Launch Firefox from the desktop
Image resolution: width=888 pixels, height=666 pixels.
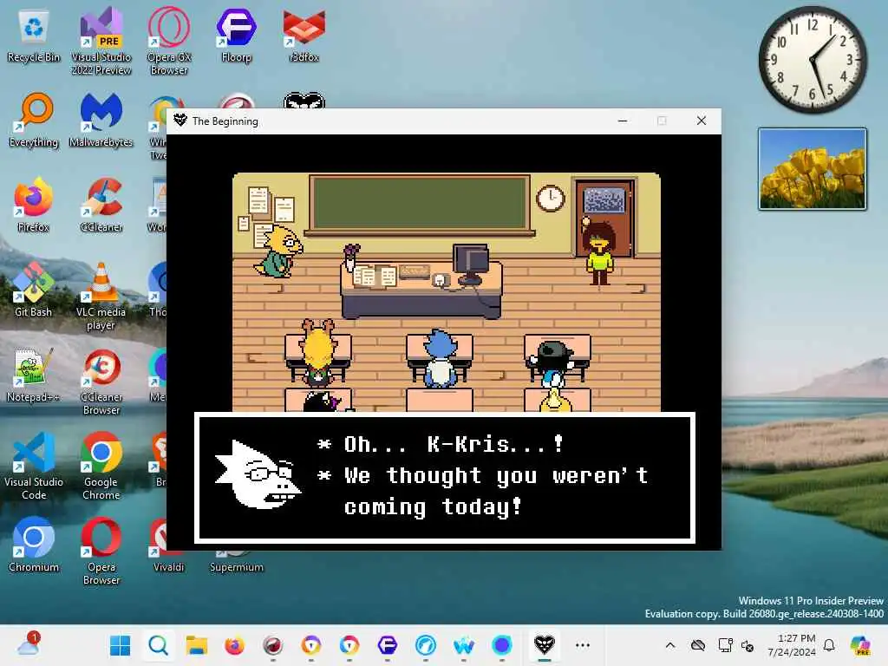(34, 205)
